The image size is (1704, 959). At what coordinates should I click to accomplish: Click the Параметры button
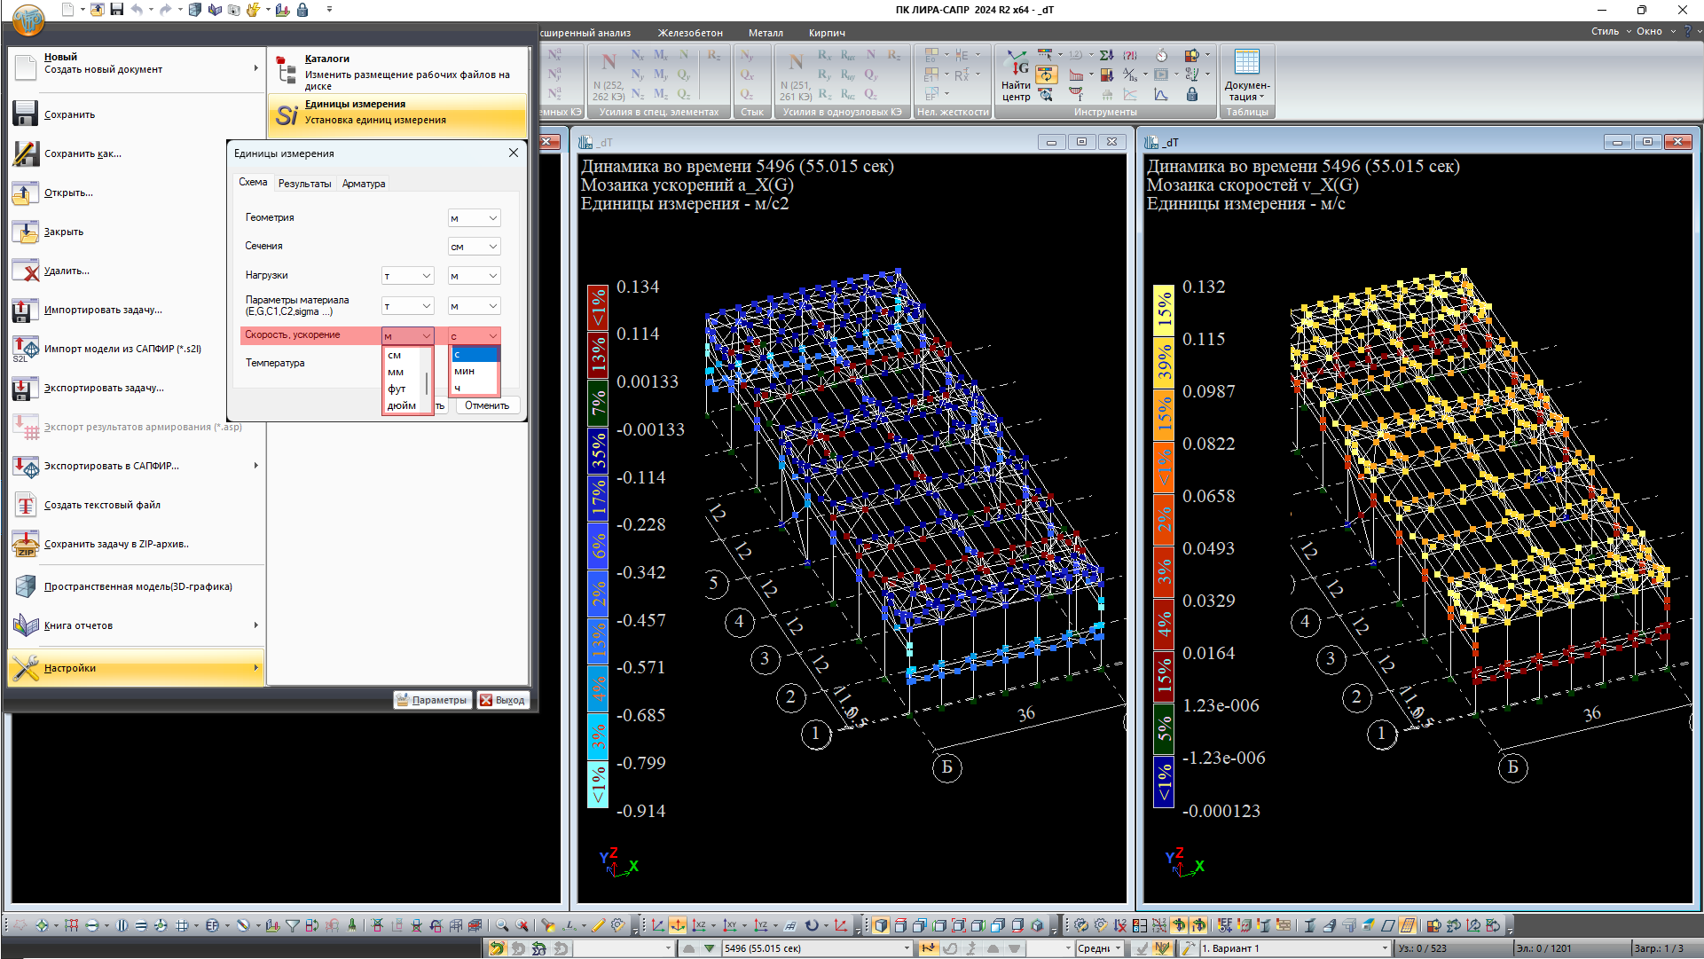[x=432, y=700]
